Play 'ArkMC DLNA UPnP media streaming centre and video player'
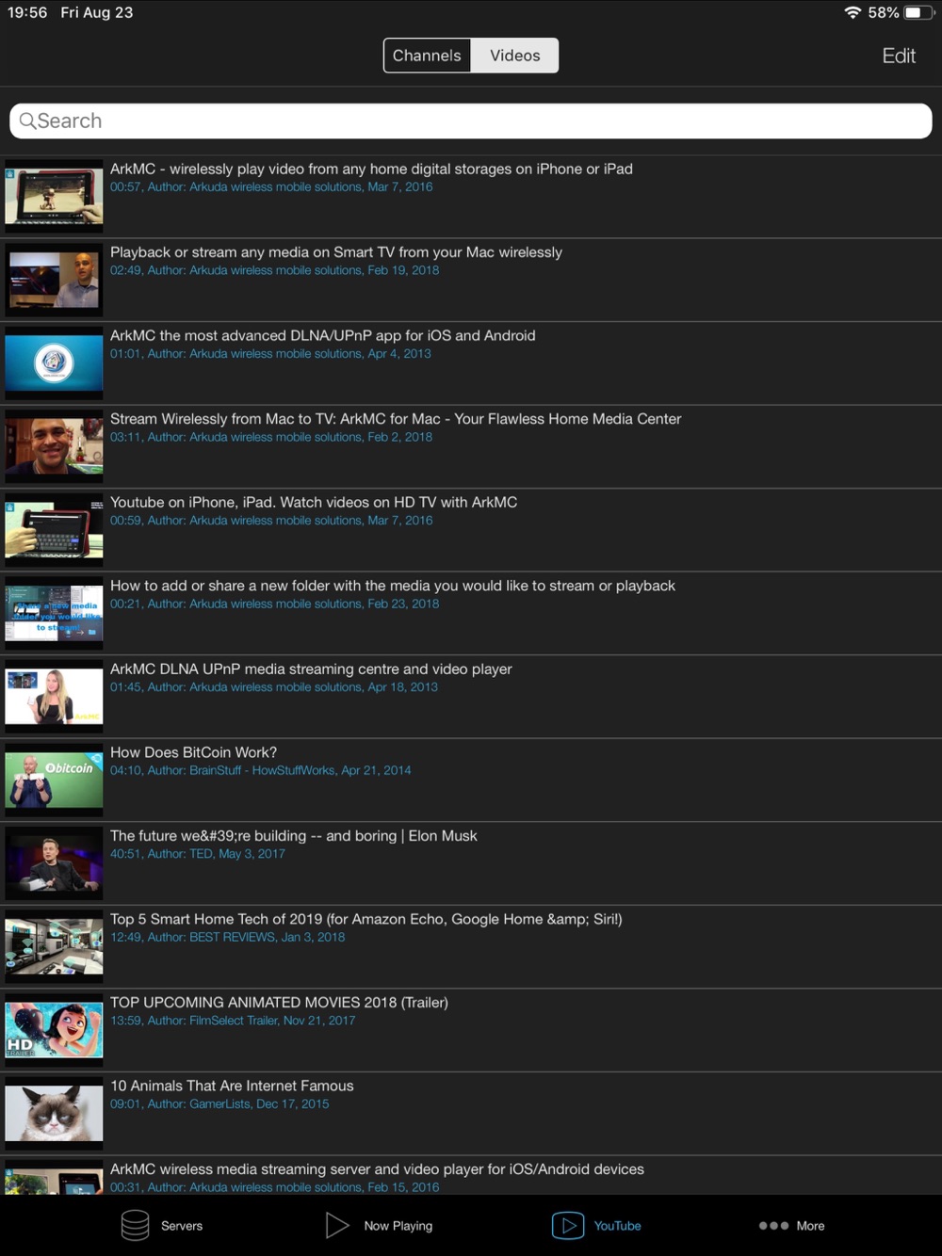942x1256 pixels. (x=311, y=668)
